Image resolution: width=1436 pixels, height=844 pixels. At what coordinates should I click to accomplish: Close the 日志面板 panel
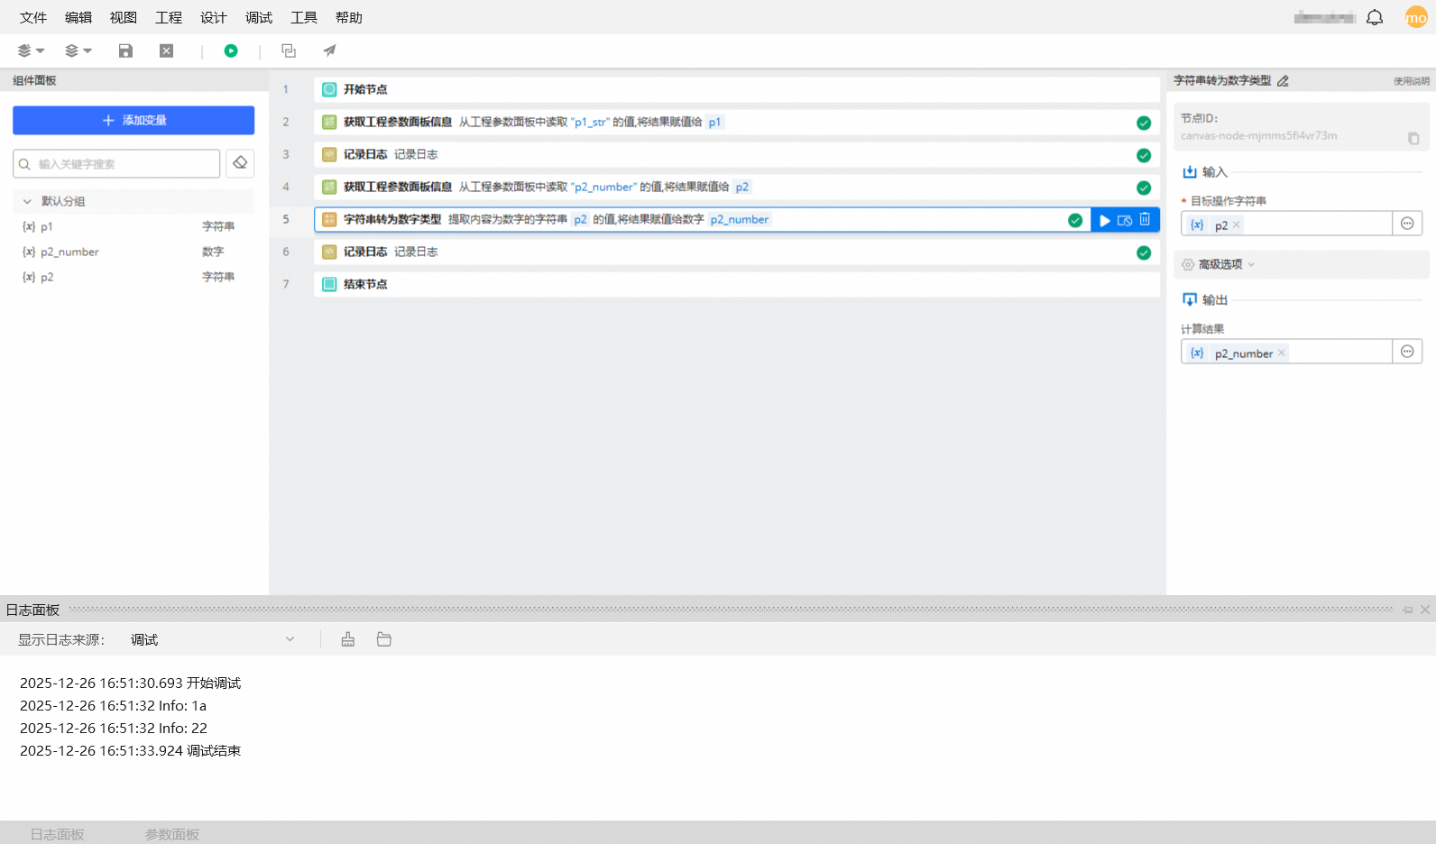coord(1425,610)
